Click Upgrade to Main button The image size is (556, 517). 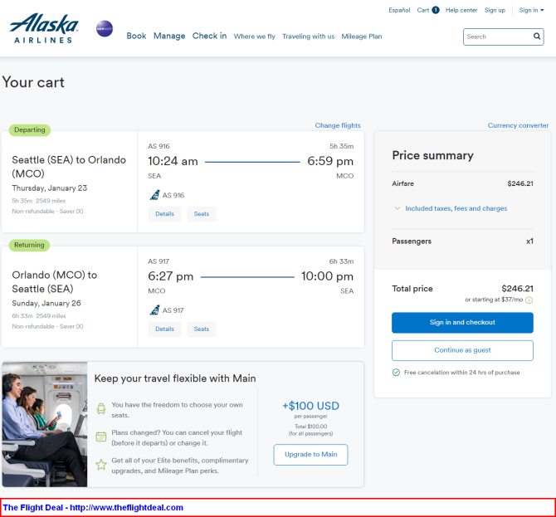(x=310, y=455)
